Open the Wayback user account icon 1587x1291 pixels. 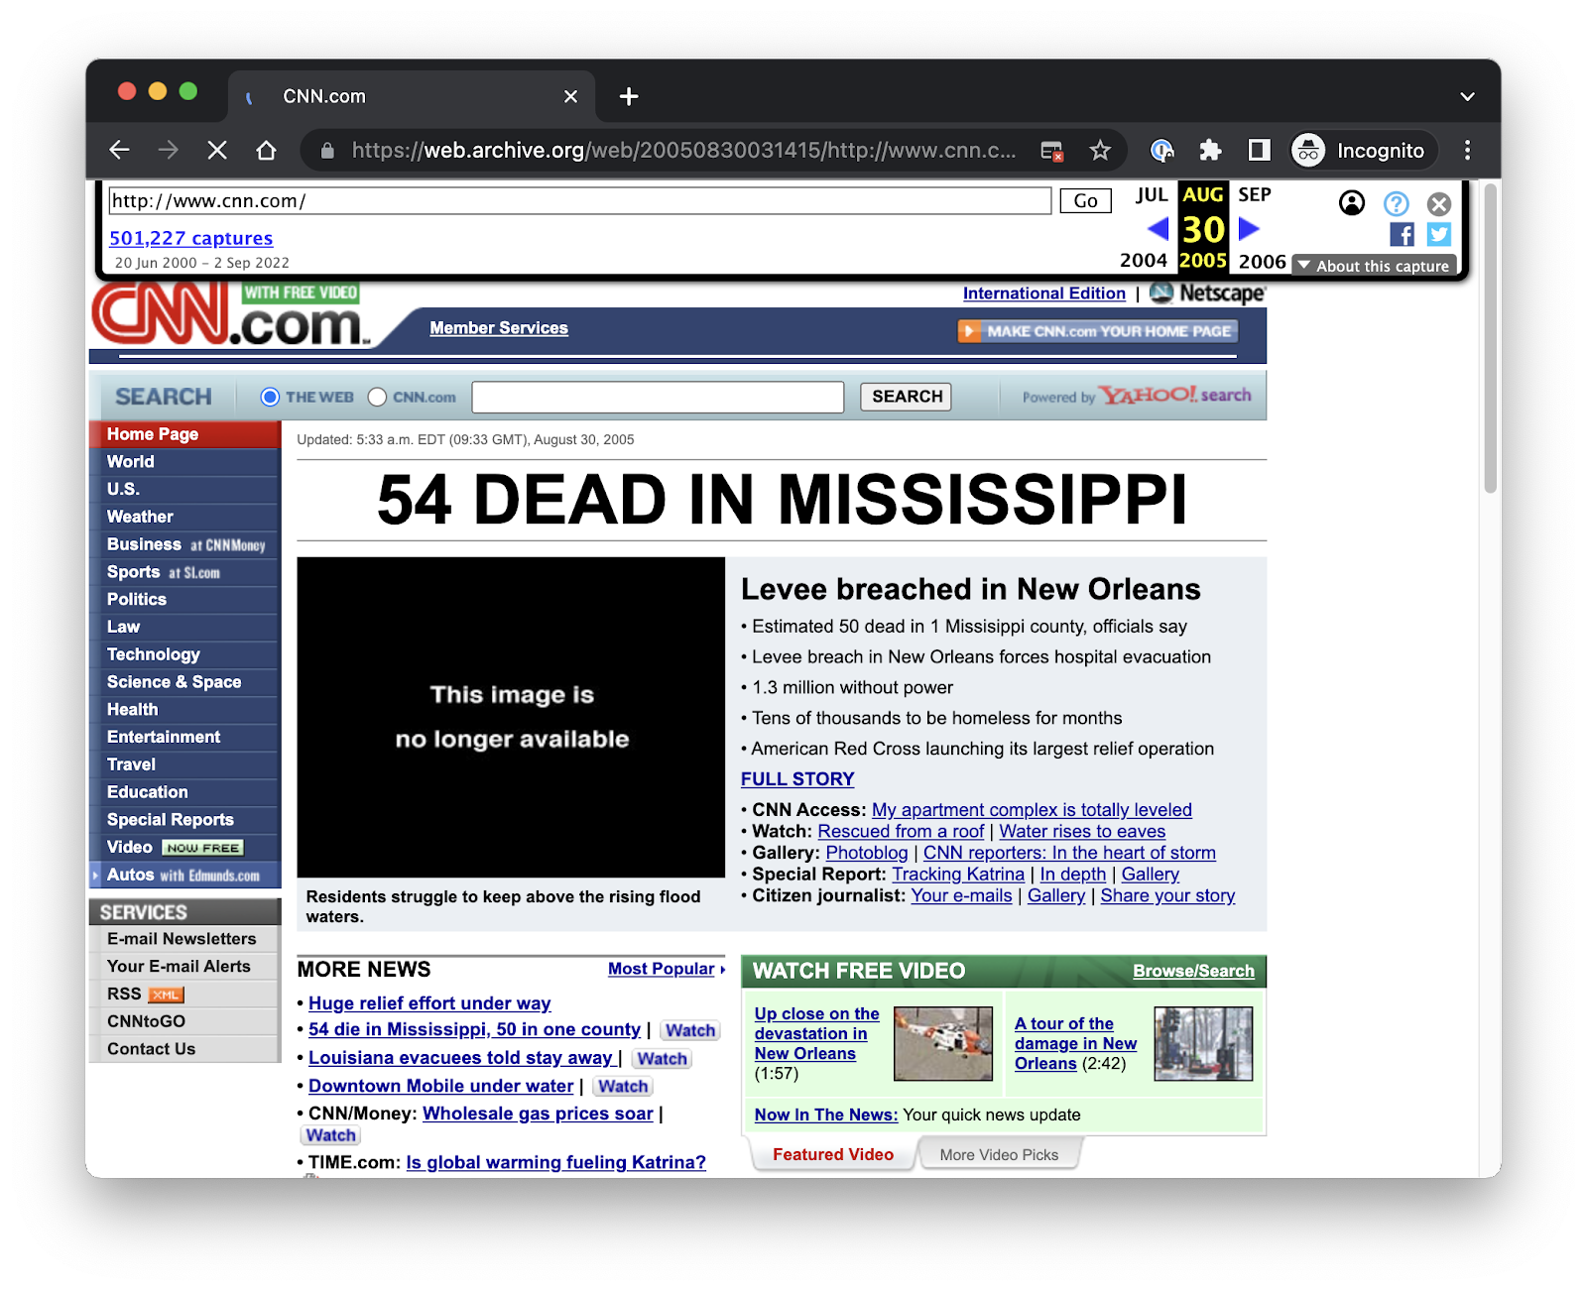(1352, 203)
